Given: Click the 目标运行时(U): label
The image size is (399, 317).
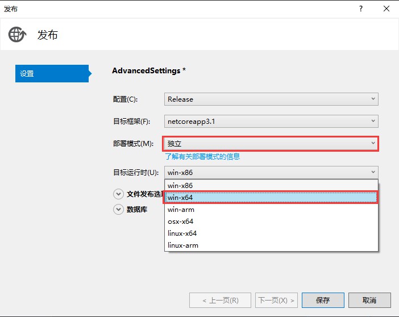Looking at the screenshot, I should (x=136, y=173).
